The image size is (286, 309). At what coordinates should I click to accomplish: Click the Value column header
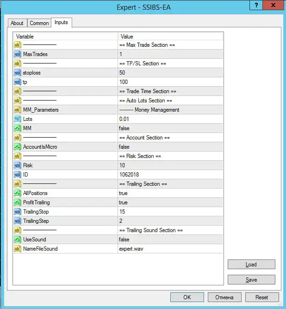pyautogui.click(x=170, y=36)
